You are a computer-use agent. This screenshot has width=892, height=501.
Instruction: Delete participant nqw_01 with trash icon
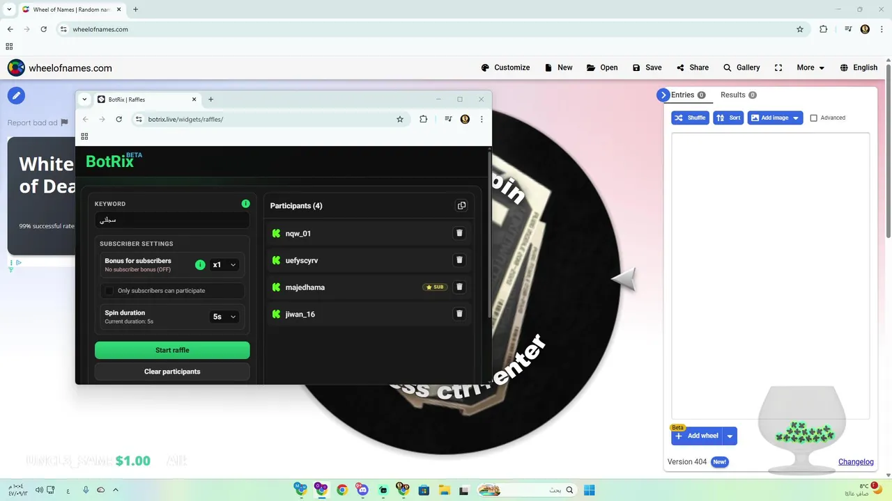(x=459, y=233)
